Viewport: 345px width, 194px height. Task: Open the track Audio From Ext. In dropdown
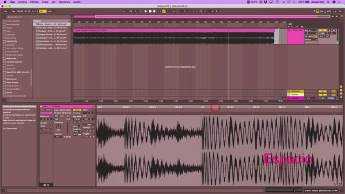tap(311, 30)
